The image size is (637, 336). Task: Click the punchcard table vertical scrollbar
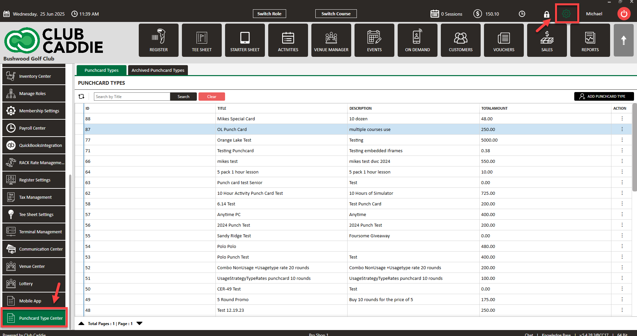[x=634, y=147]
